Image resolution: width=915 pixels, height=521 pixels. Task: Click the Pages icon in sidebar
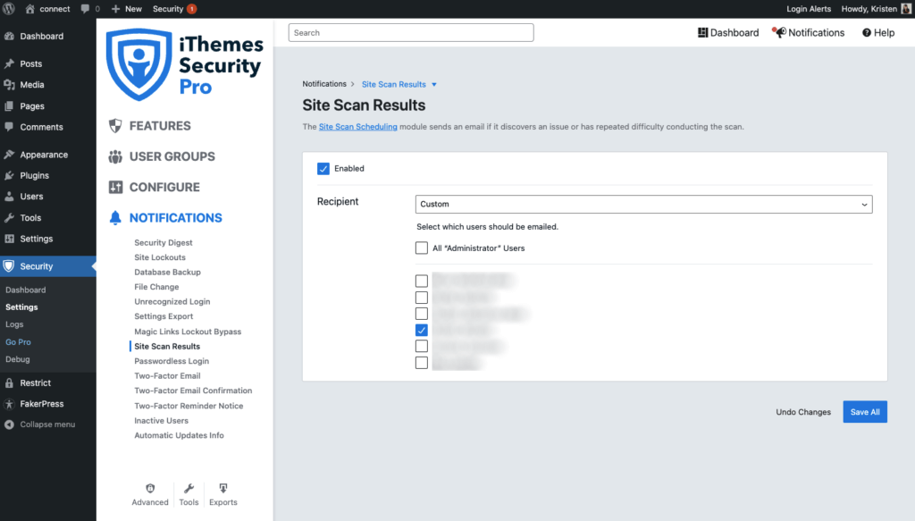coord(9,106)
